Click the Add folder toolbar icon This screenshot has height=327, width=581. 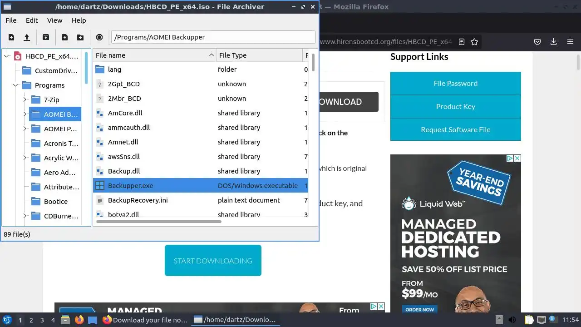tap(80, 37)
